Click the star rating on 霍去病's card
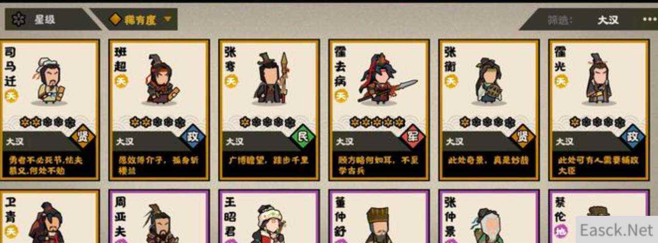The image size is (658, 243). click(x=378, y=122)
